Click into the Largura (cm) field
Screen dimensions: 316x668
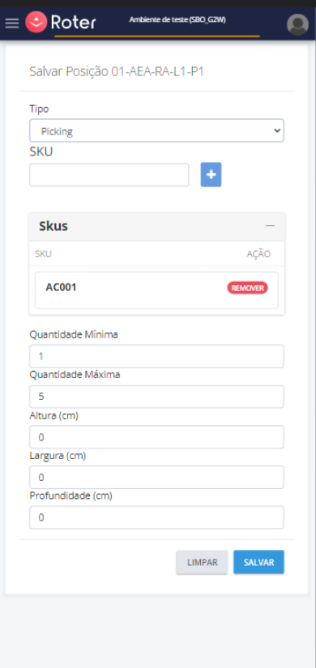(156, 477)
